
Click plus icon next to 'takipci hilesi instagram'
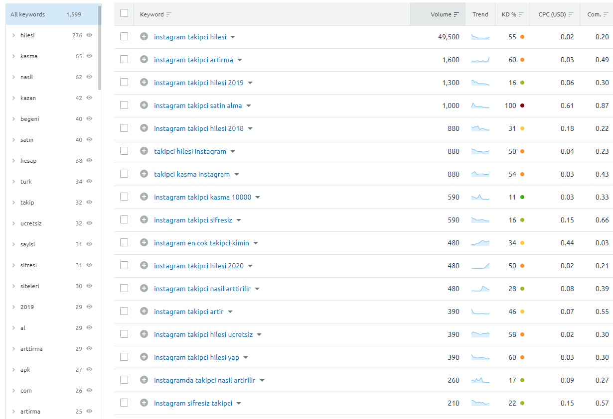144,151
